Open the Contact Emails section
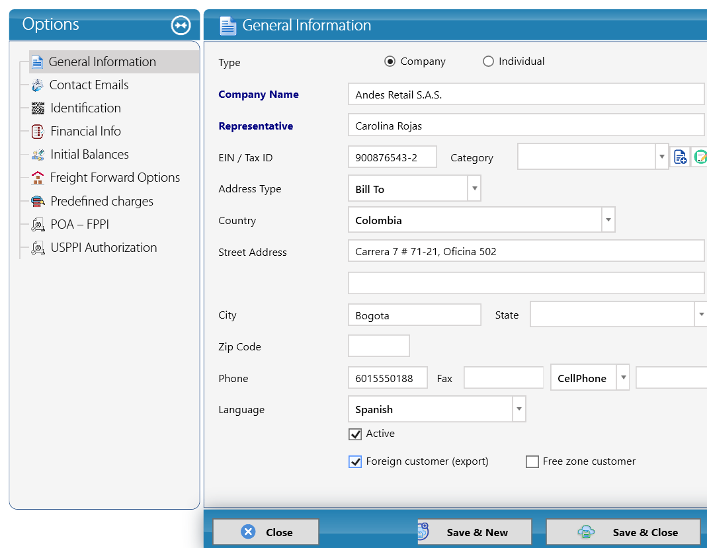This screenshot has height=548, width=707. 89,85
